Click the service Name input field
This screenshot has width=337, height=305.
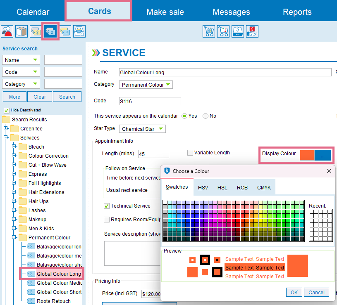click(225, 72)
